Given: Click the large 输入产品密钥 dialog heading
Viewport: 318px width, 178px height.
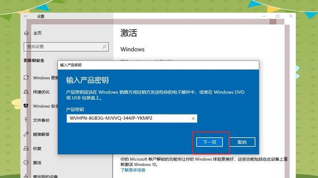Looking at the screenshot, I should 87,80.
